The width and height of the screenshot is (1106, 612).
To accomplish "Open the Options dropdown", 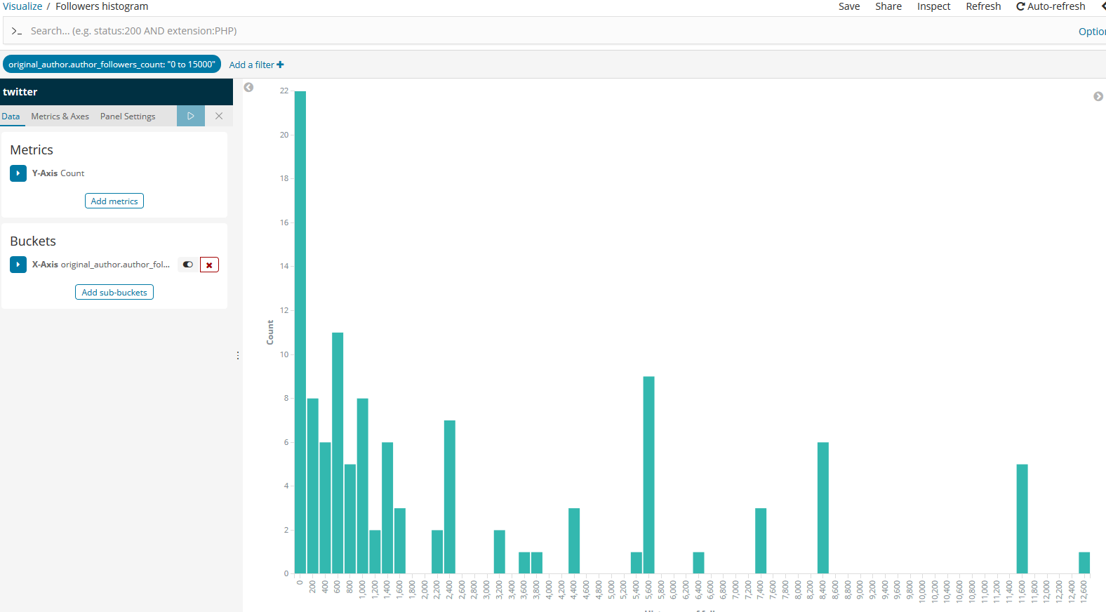I will [x=1092, y=31].
